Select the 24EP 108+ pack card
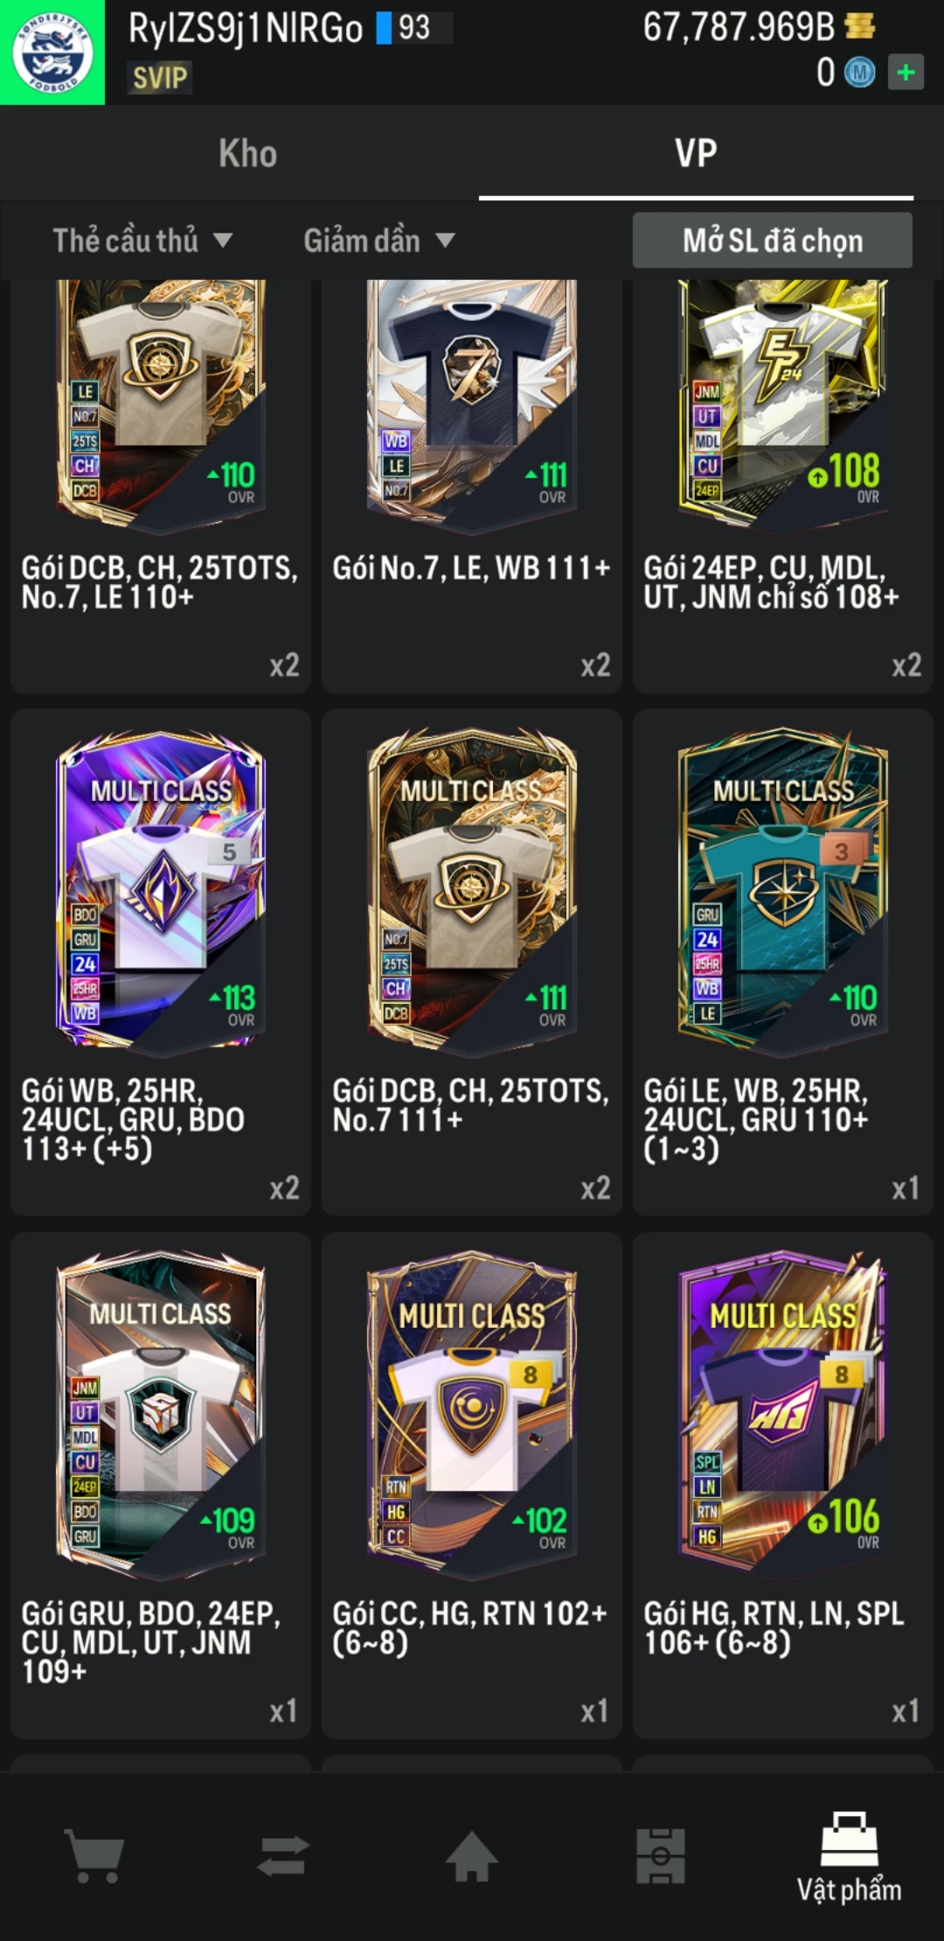This screenshot has width=944, height=1941. pos(783,485)
